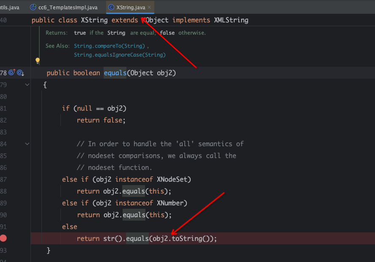Remove the red breakpoint in the gutter
375x262 pixels.
click(x=3, y=238)
